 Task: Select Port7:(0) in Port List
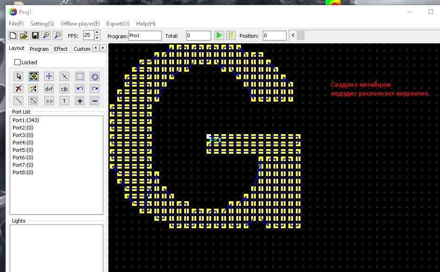(23, 165)
